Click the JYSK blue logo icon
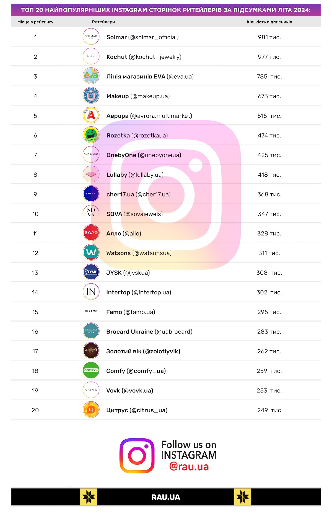 91,272
